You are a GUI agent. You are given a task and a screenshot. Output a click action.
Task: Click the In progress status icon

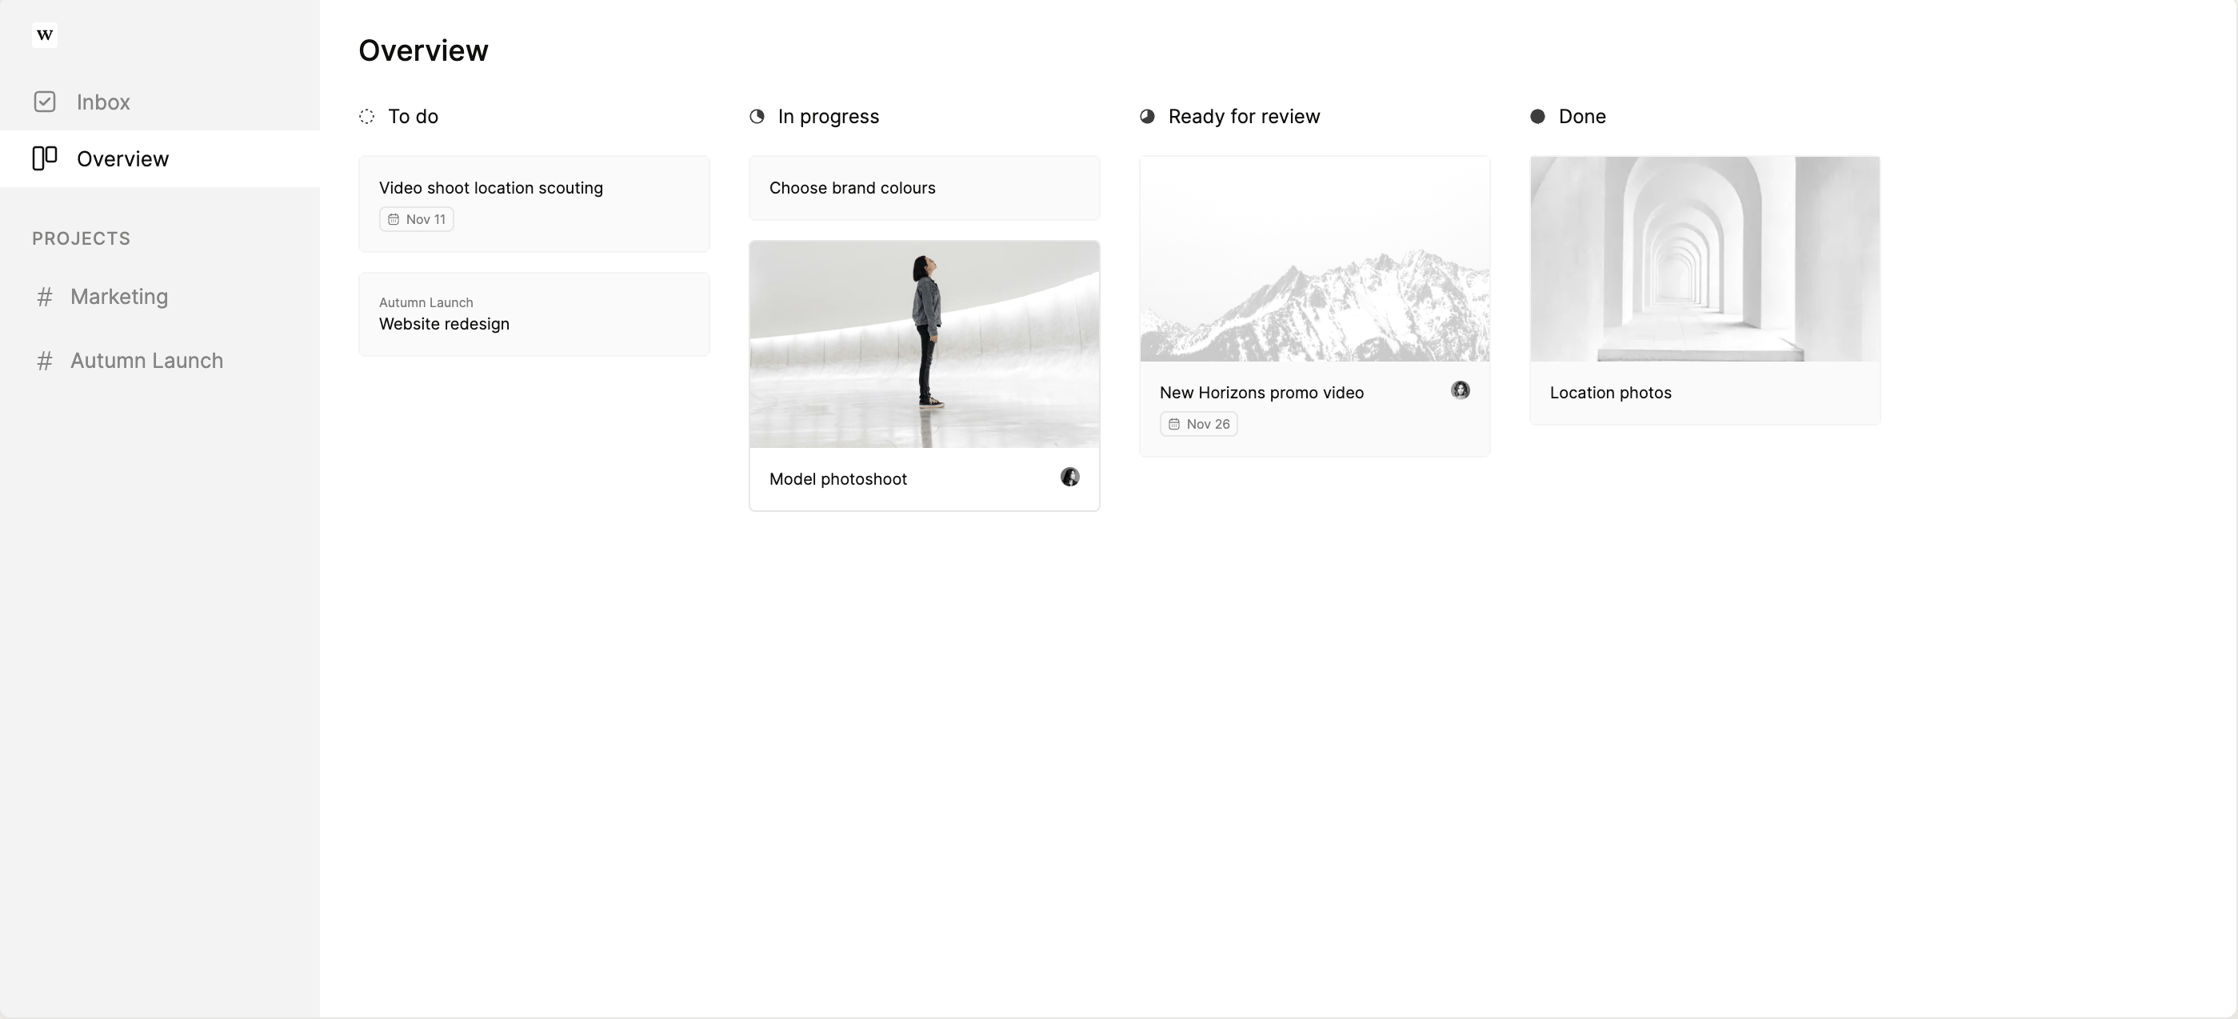(x=757, y=117)
